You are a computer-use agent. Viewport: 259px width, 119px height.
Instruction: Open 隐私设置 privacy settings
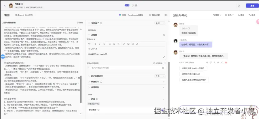(x=155, y=15)
